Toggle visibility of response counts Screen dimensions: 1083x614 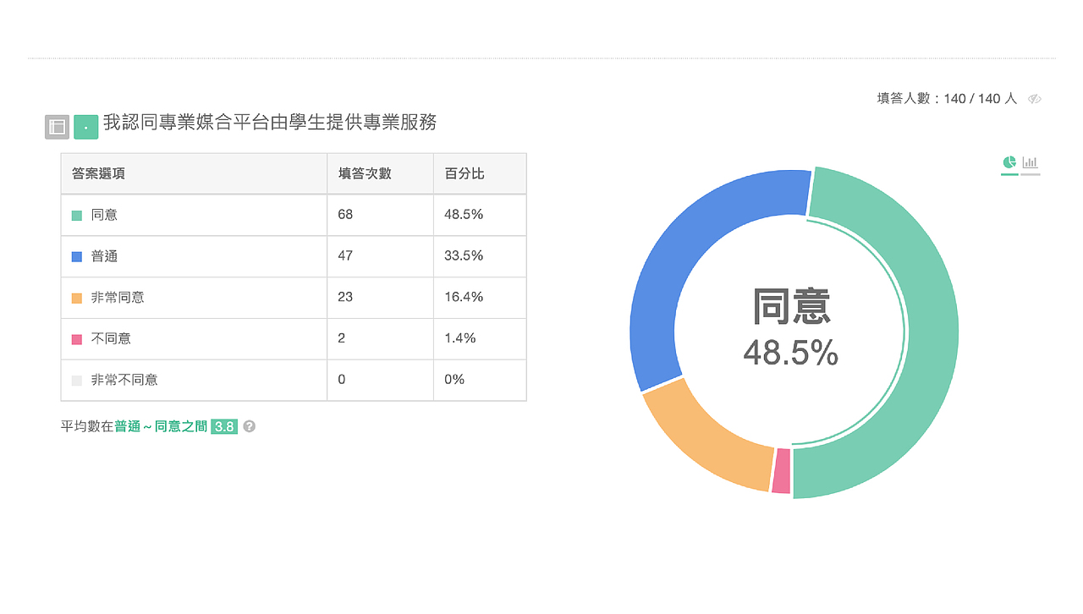pos(1034,98)
